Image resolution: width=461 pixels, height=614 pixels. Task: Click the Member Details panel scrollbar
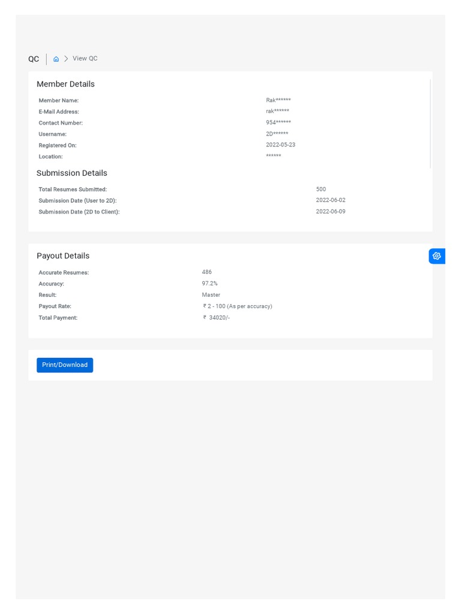click(x=430, y=123)
